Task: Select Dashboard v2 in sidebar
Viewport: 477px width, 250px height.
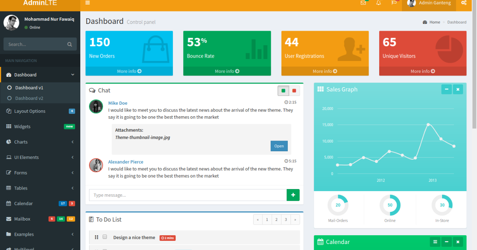Action: click(29, 98)
